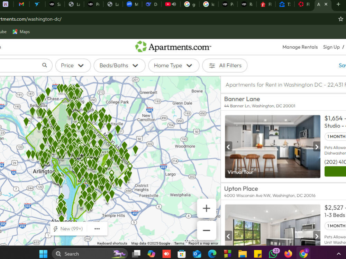Switch to the Gmail tab
346x259 pixels.
tap(21, 4)
